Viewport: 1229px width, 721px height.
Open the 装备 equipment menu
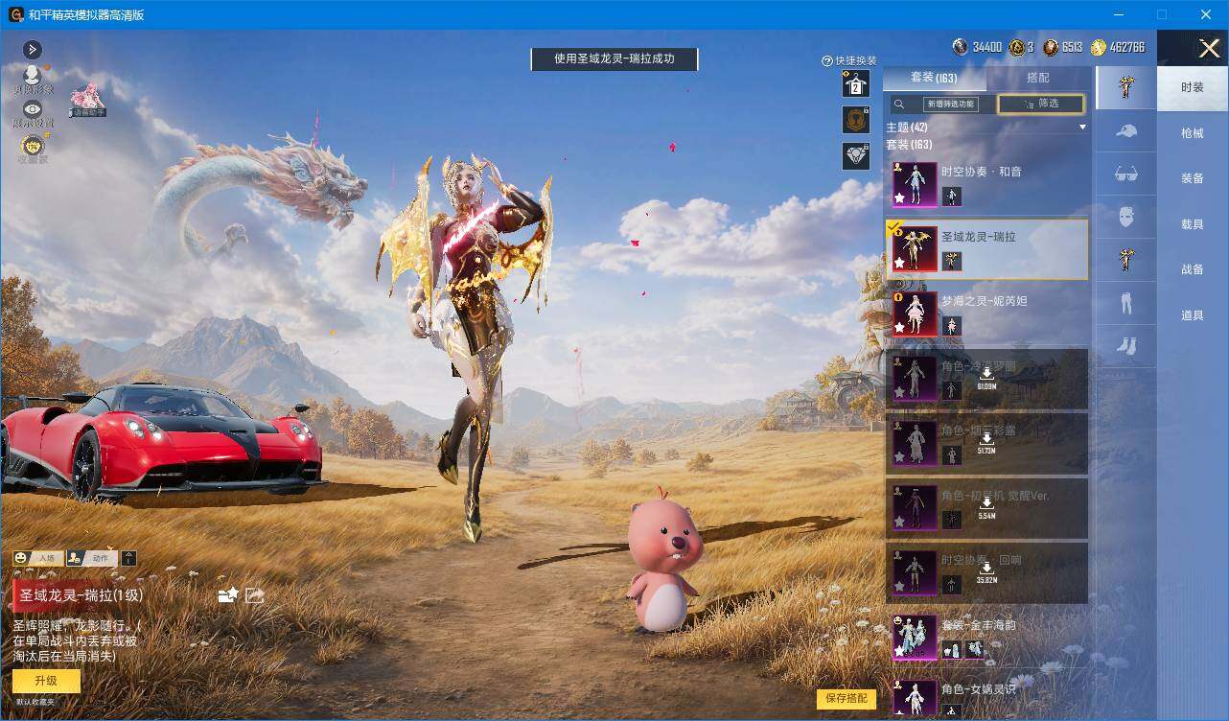pos(1193,178)
